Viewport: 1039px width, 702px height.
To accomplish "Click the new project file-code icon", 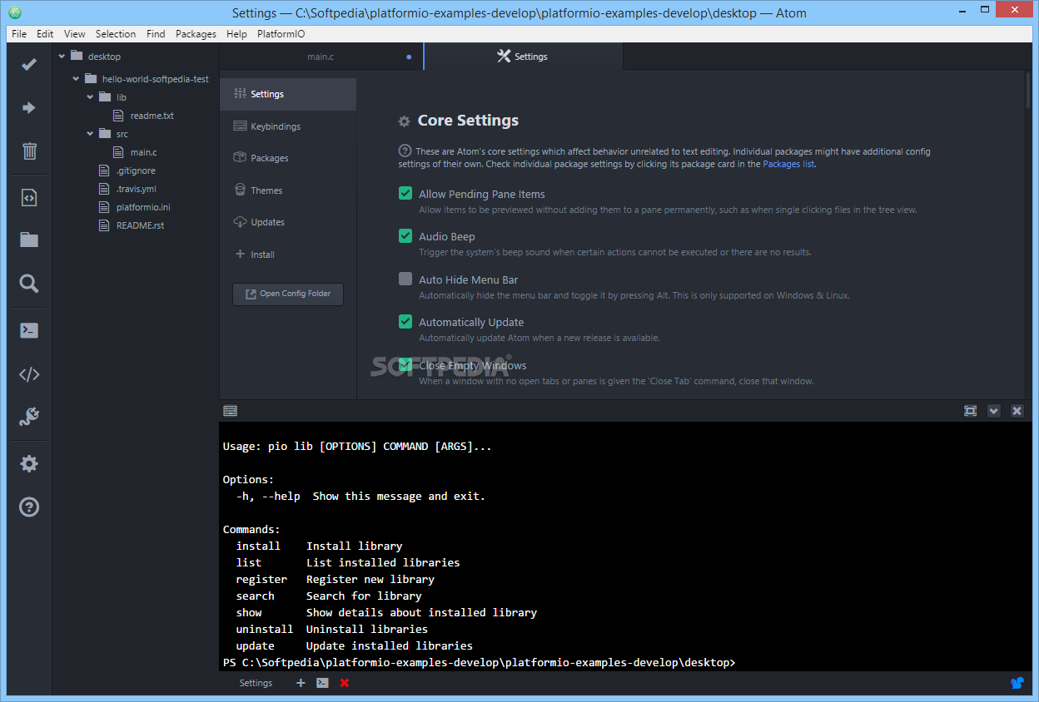I will point(29,197).
